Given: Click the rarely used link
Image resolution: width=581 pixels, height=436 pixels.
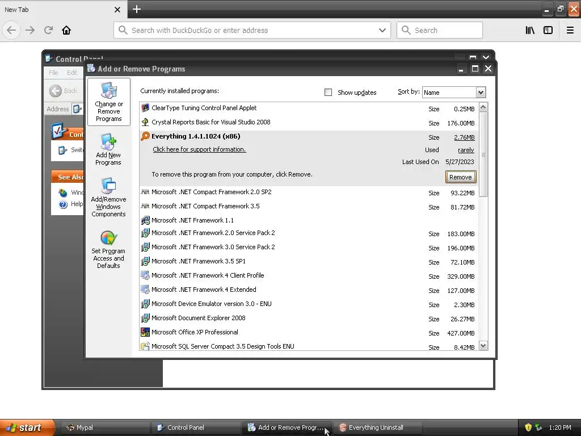Looking at the screenshot, I should [466, 150].
